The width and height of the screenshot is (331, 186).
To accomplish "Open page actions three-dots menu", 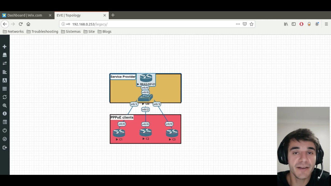I will (238, 24).
